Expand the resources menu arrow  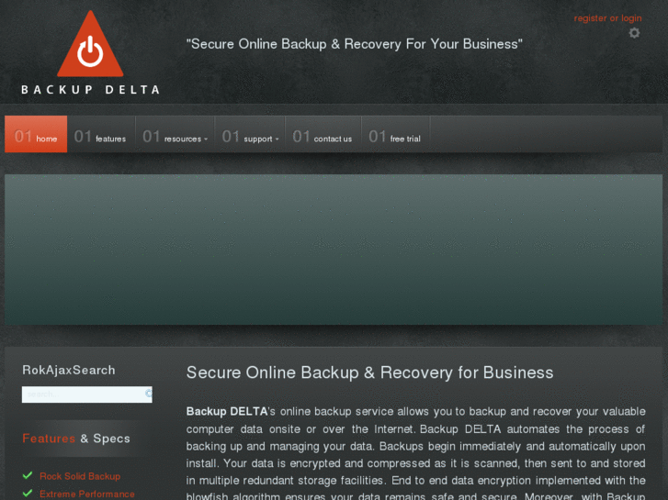coord(206,139)
